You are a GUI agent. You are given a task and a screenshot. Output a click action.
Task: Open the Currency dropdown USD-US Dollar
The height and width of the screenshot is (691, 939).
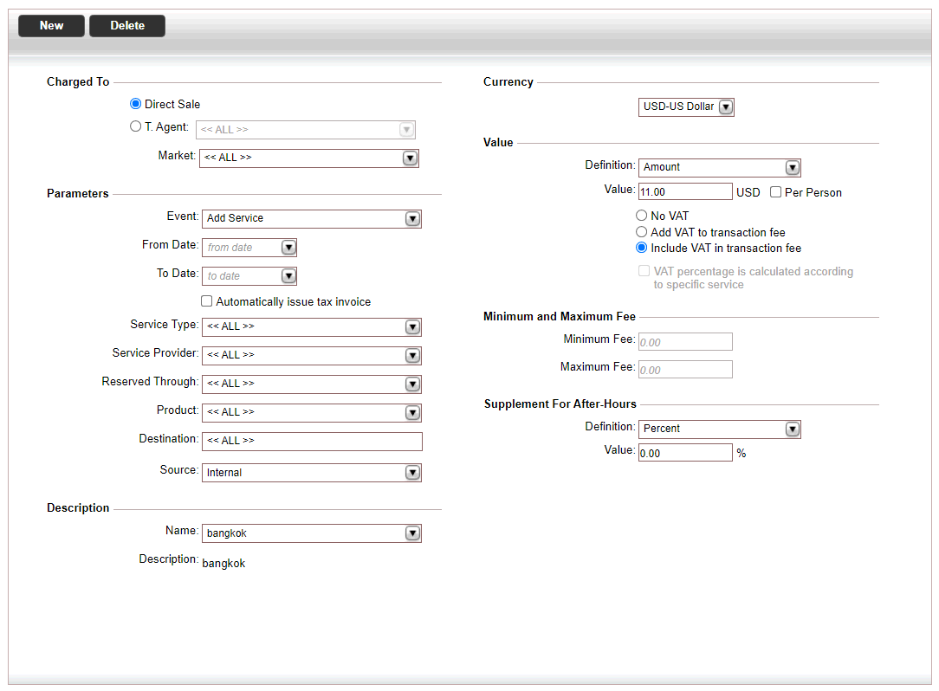pos(726,107)
